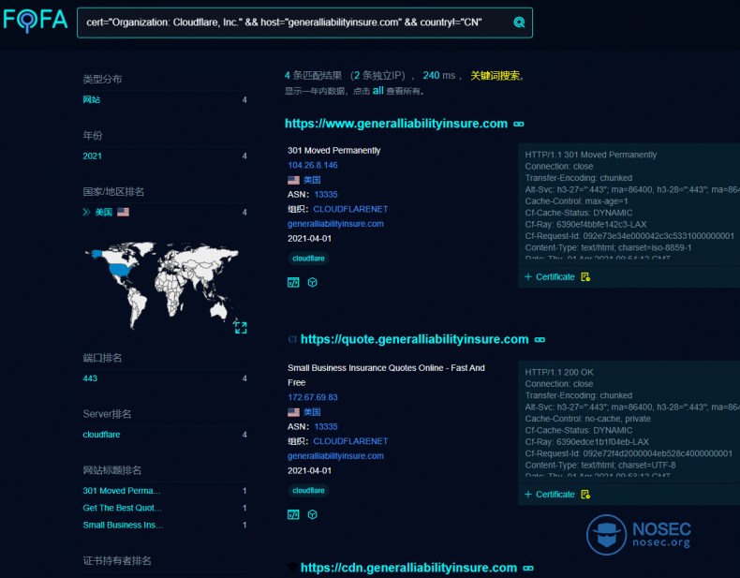Screen dimensions: 740x578
Task: Filter by server cloudflare
Action: click(x=101, y=435)
